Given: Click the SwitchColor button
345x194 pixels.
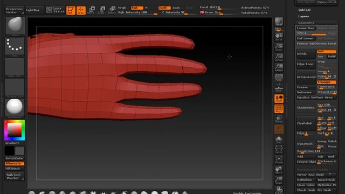Looking at the screenshot, I should 15,158.
